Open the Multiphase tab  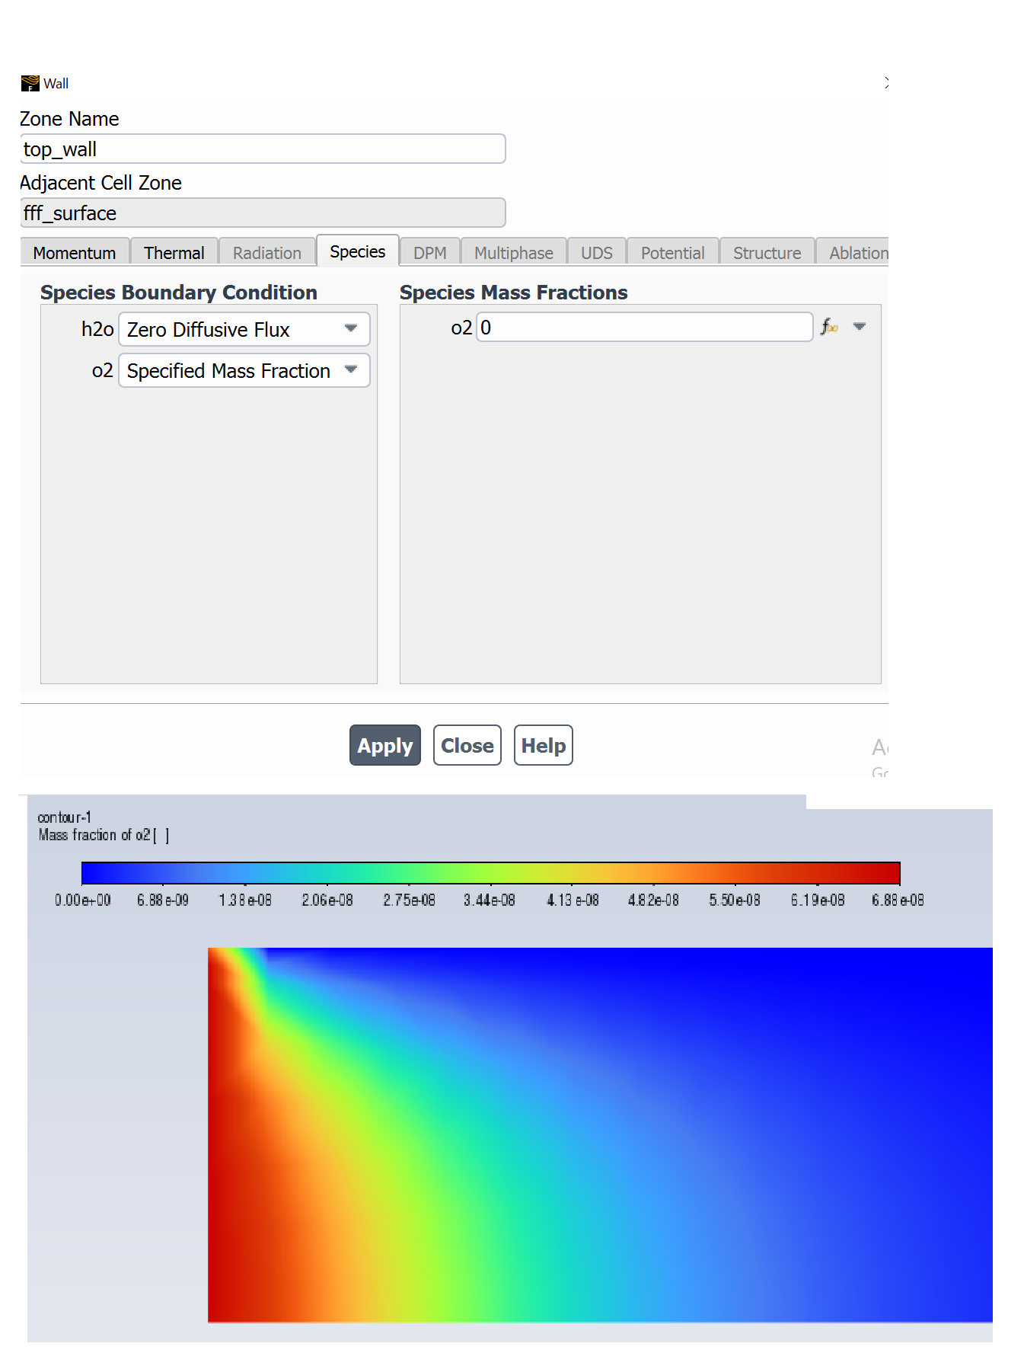pyautogui.click(x=514, y=252)
